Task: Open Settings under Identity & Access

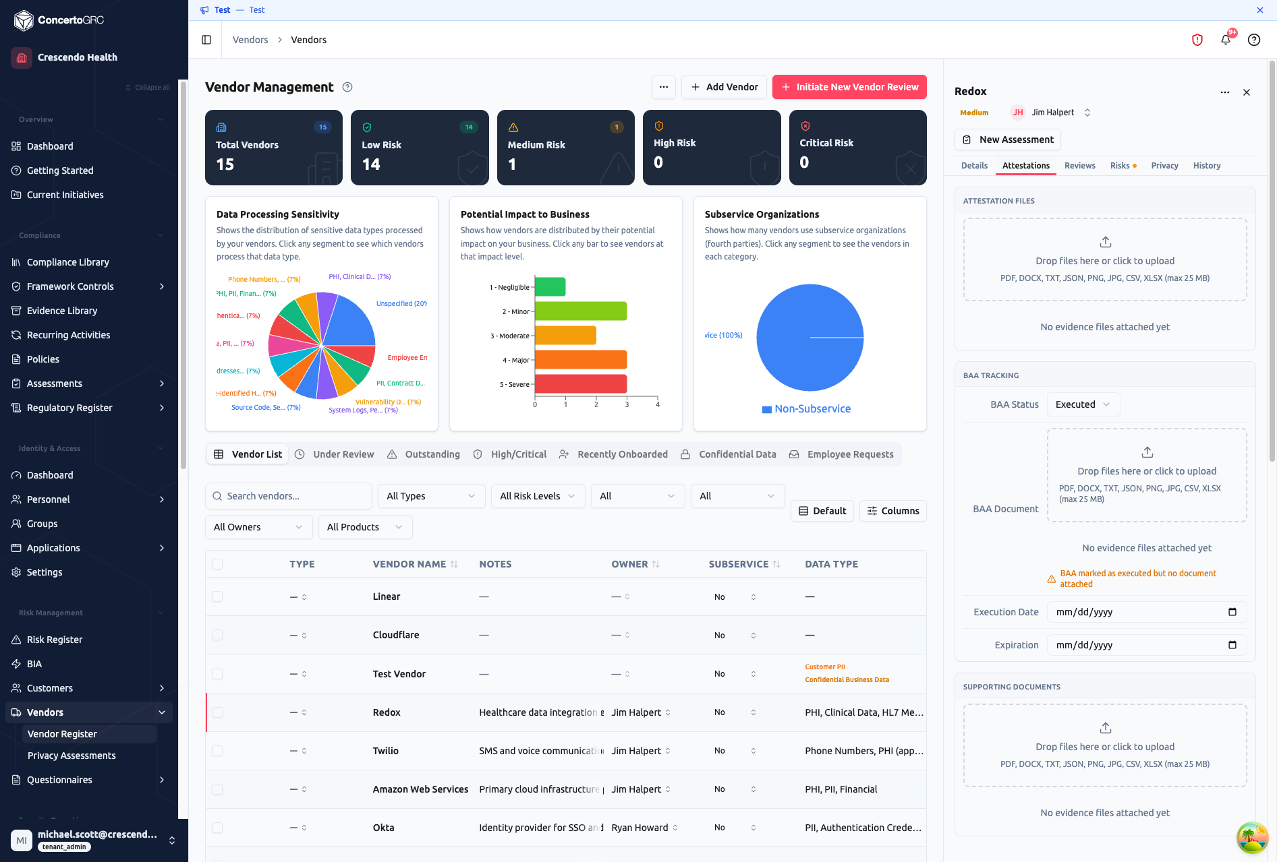Action: click(x=45, y=572)
